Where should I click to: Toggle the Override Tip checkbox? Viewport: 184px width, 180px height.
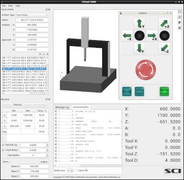[3, 145]
